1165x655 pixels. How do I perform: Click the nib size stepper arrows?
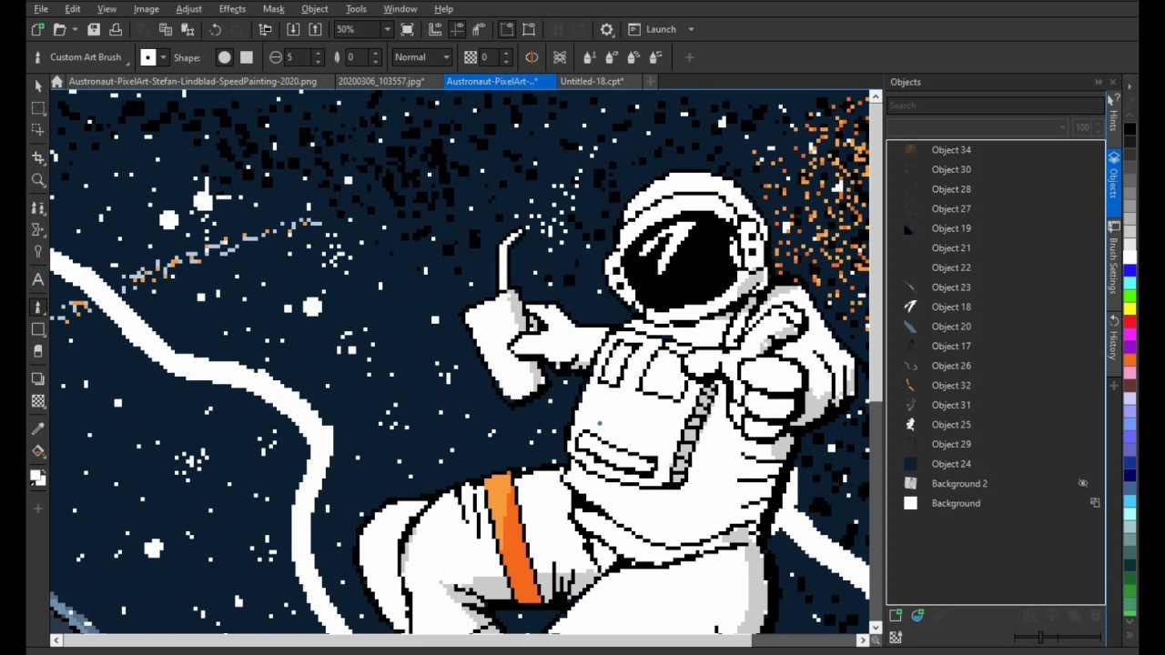click(318, 57)
